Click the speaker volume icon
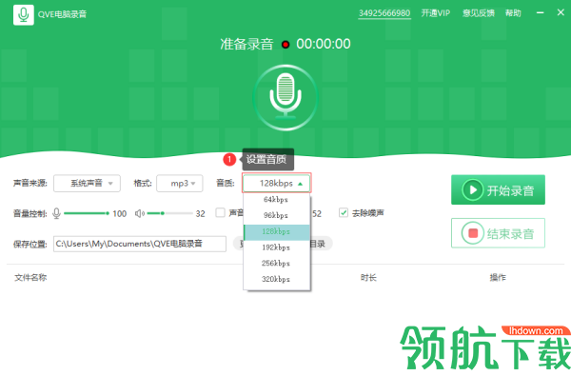Screen dimensions: 571x376 140,213
